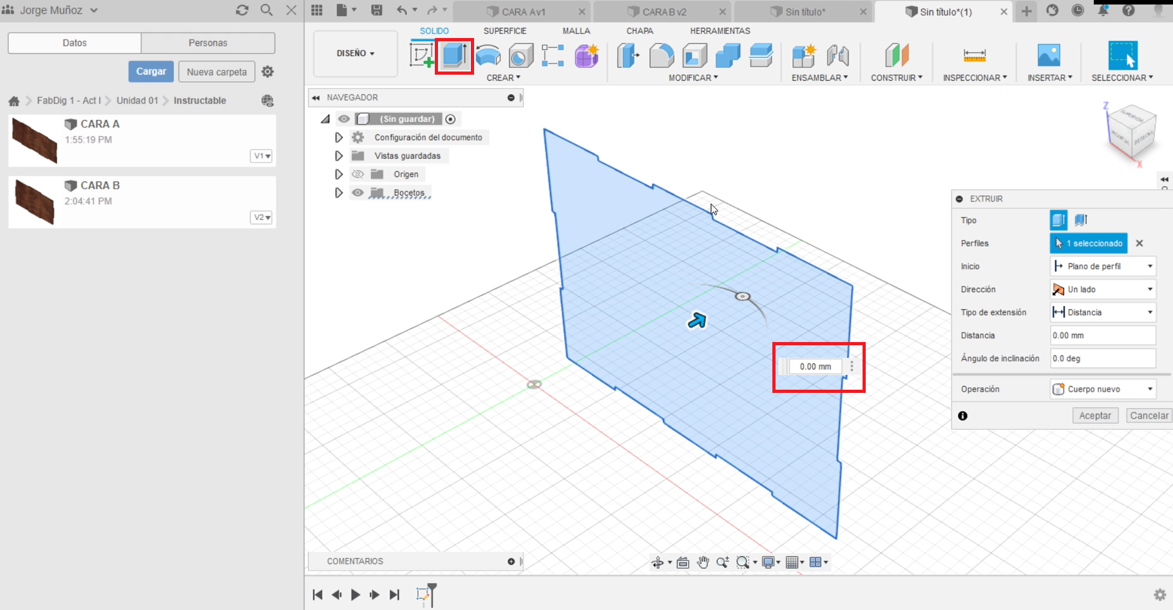Open the Tipo de extensión dropdown
The width and height of the screenshot is (1173, 610).
pyautogui.click(x=1103, y=312)
